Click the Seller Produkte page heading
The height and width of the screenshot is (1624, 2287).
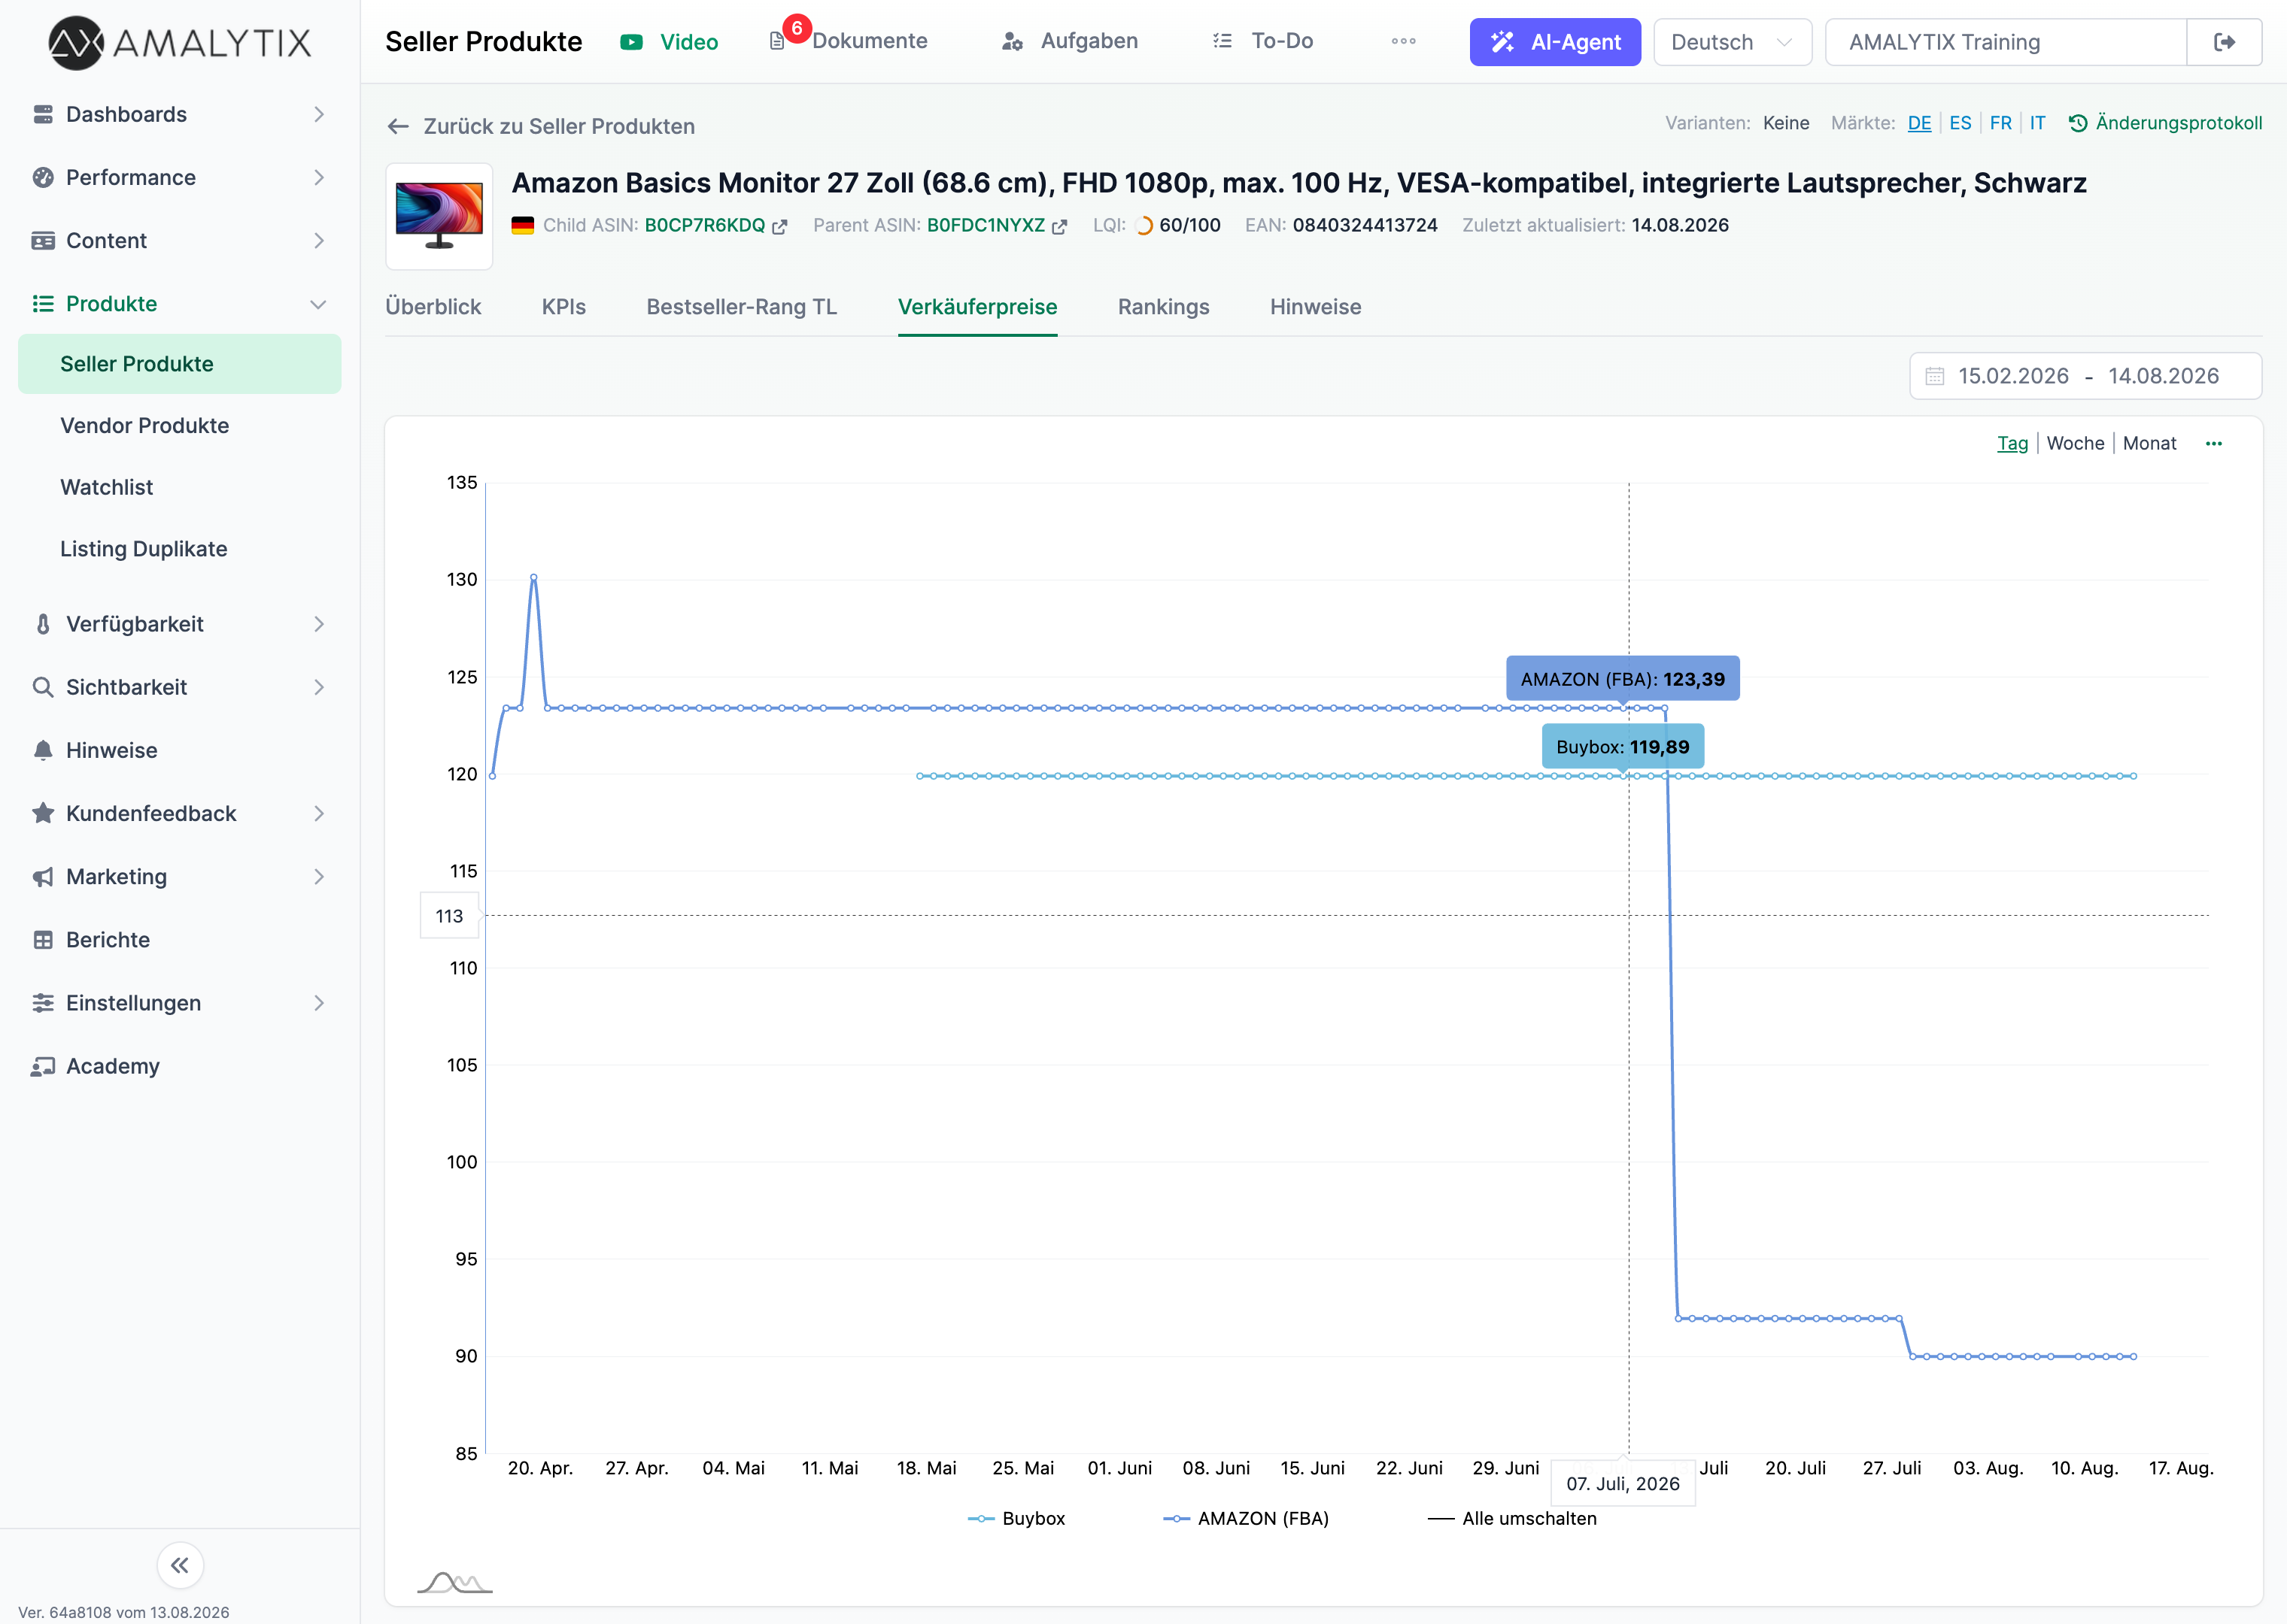(x=483, y=42)
